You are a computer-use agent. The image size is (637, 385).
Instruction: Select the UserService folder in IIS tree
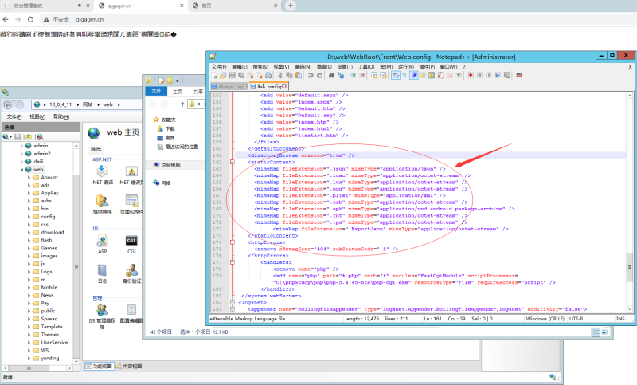pos(54,342)
